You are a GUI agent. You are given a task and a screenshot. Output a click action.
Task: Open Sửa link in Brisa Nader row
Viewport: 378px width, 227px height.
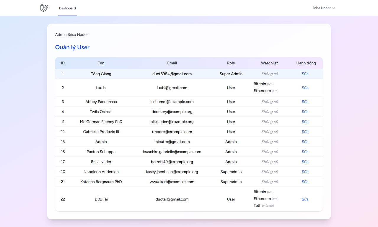tap(305, 162)
